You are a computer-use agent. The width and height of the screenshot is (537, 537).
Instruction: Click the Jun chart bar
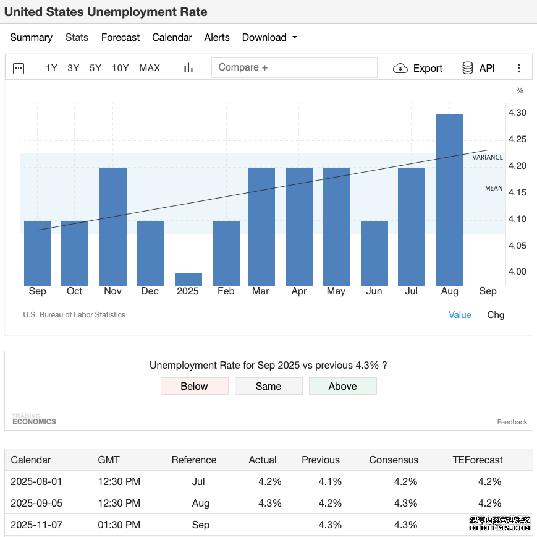(374, 253)
